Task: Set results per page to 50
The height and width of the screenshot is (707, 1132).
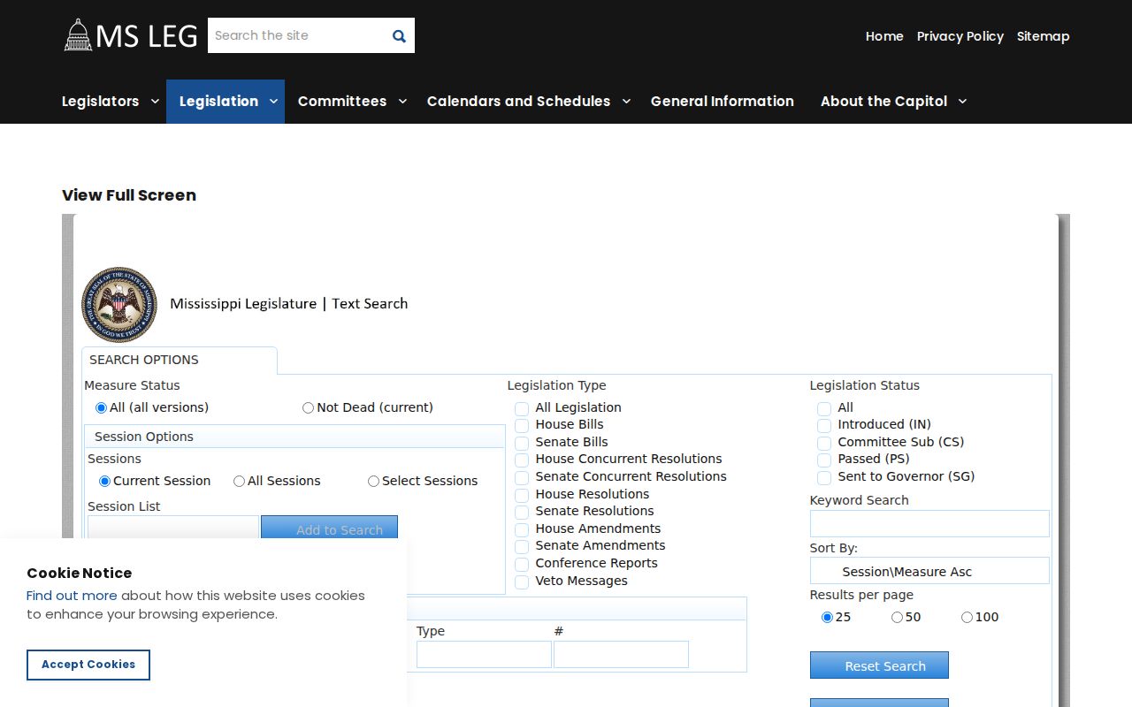Action: 897,618
